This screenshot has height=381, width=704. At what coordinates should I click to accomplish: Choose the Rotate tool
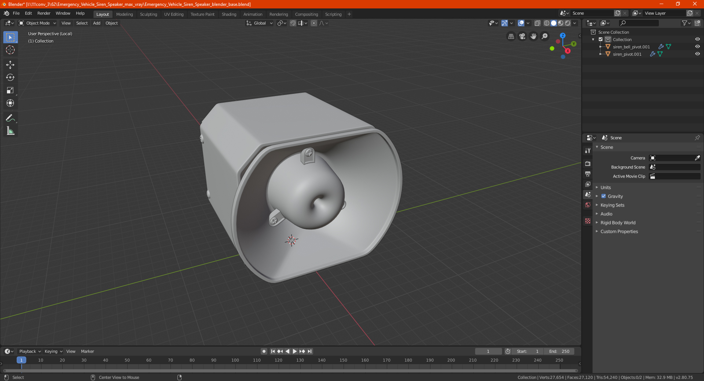(10, 77)
